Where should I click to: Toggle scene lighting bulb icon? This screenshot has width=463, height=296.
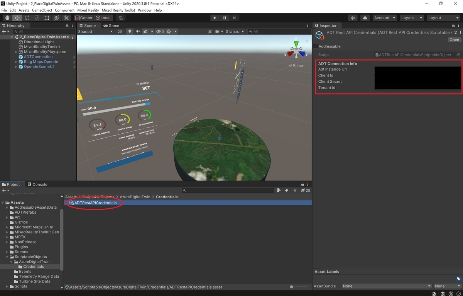(x=130, y=31)
